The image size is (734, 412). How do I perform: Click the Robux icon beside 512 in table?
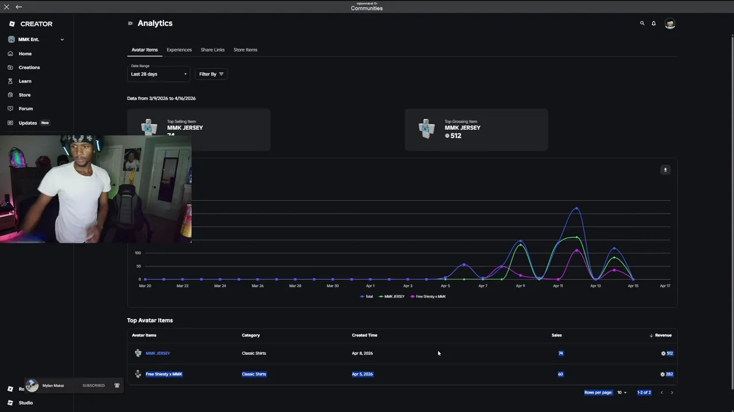point(663,353)
